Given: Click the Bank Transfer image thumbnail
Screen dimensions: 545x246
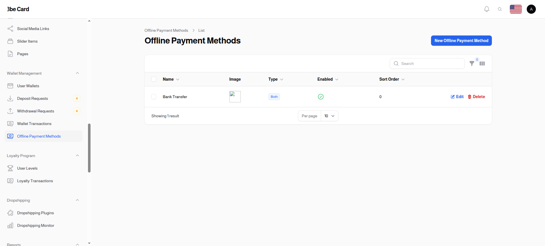Looking at the screenshot, I should click(x=235, y=97).
